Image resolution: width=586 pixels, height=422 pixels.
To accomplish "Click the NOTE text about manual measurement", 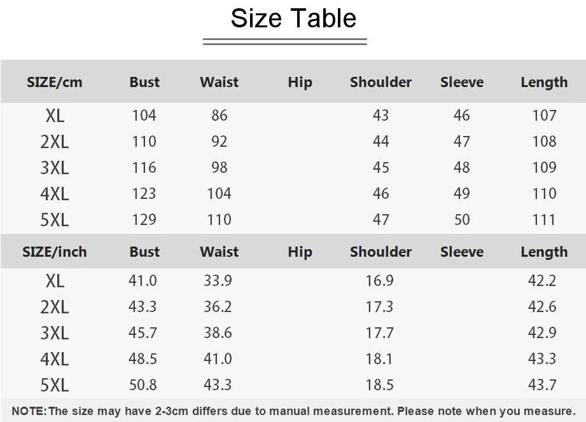I will 294,411.
